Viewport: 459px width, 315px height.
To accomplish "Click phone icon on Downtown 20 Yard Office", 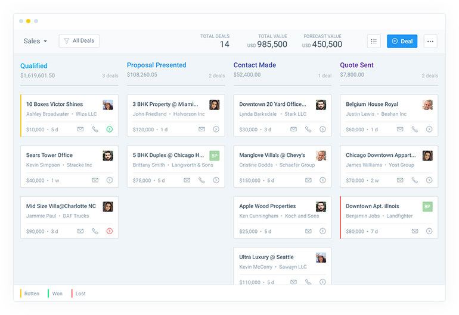I will pos(308,129).
